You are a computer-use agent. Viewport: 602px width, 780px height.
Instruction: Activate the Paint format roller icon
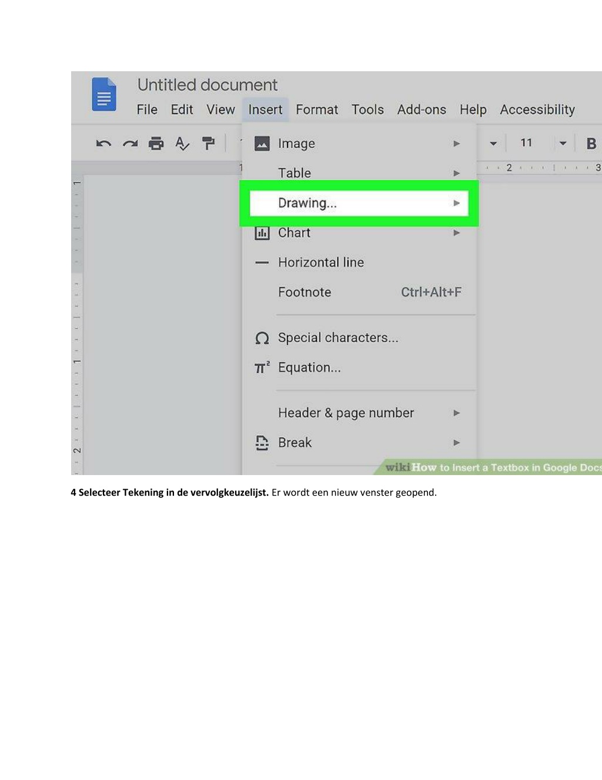point(208,143)
